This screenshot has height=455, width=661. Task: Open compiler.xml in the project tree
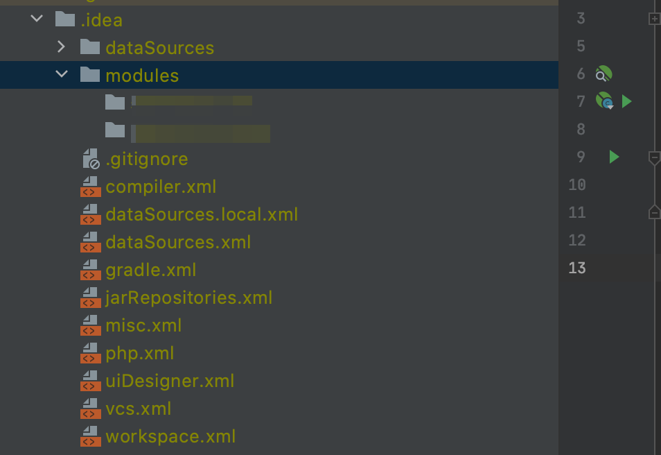tap(161, 187)
